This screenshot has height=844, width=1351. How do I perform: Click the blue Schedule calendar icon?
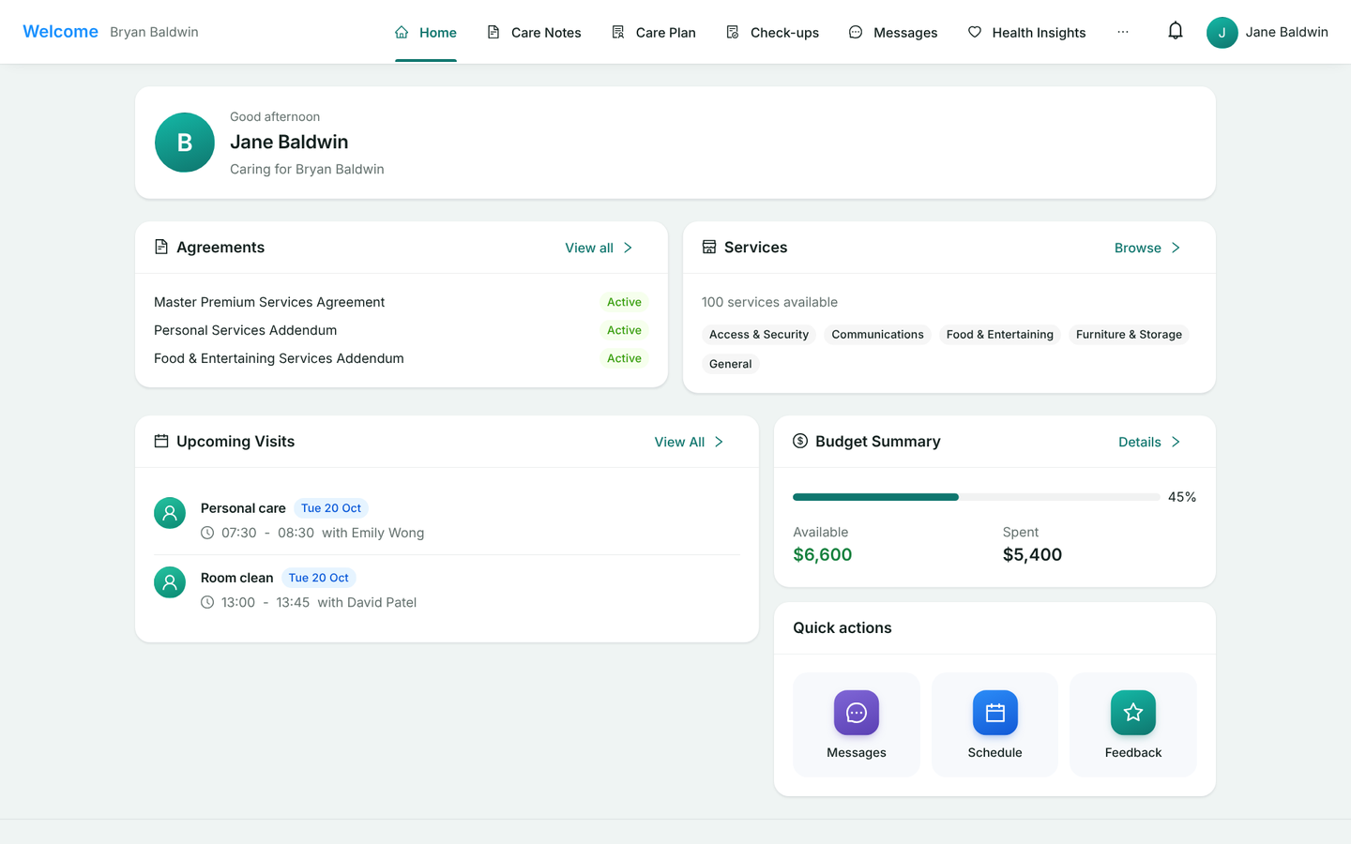(995, 713)
